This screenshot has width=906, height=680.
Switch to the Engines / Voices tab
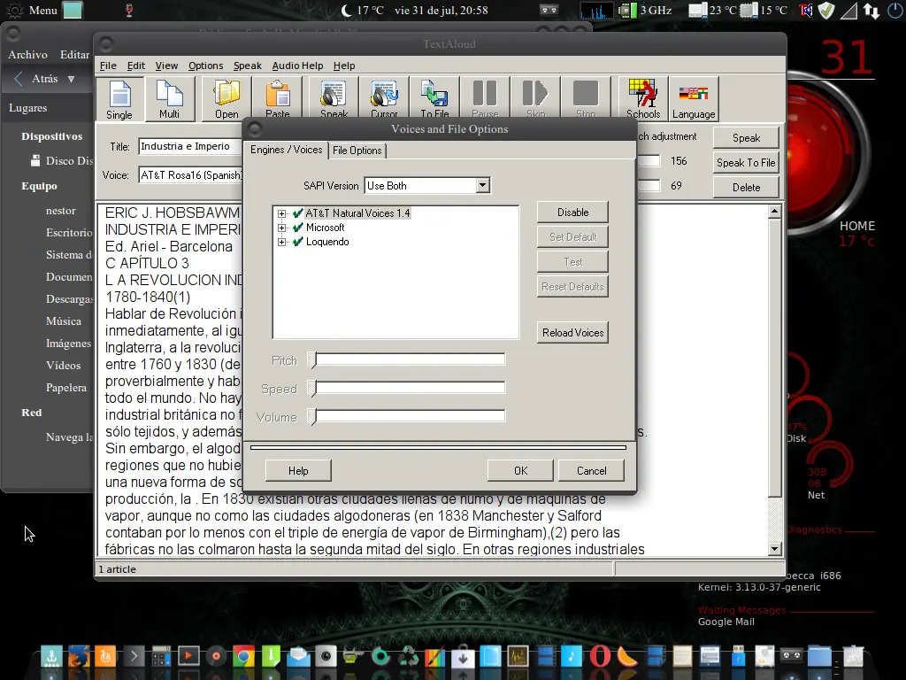tap(286, 150)
